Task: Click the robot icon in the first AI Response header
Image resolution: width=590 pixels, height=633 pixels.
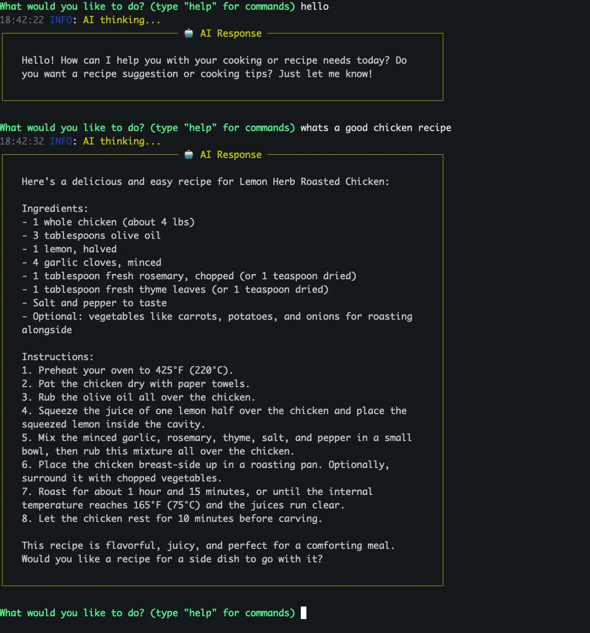Action: click(x=189, y=33)
